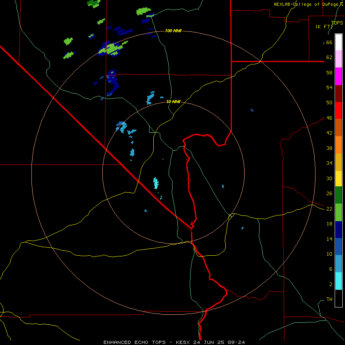
Task: Click the "KESX" radar site identifier
Action: click(183, 342)
